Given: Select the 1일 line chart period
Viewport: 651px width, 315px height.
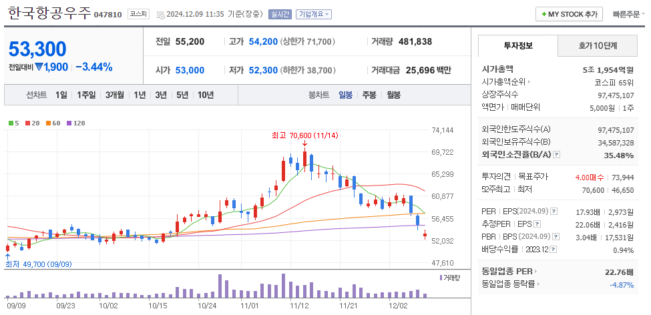Looking at the screenshot, I should pyautogui.click(x=61, y=95).
